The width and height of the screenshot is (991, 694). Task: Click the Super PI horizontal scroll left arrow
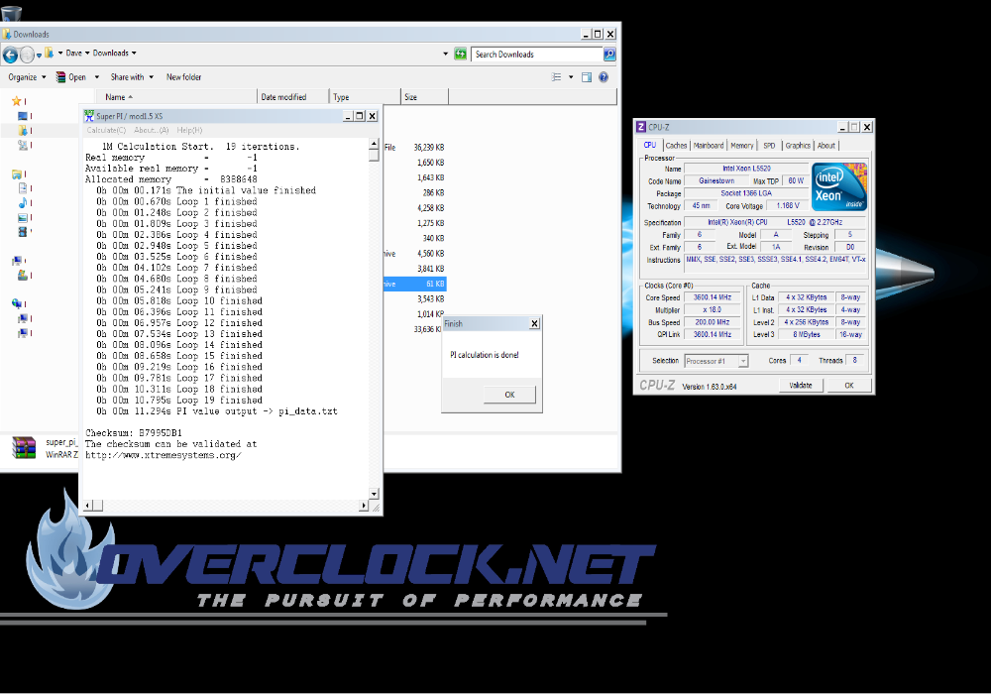click(x=88, y=506)
